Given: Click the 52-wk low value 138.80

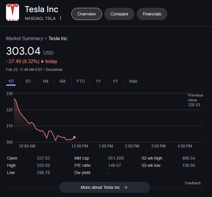Looking at the screenshot, I should (x=189, y=165).
